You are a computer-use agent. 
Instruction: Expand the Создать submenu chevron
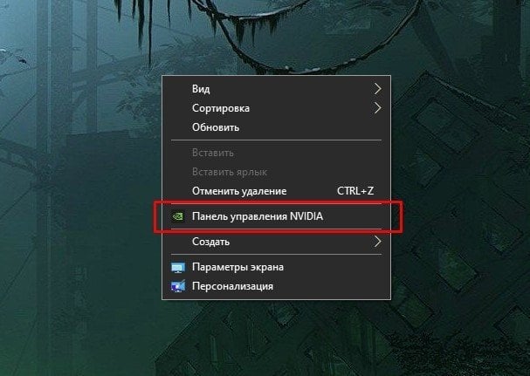[377, 242]
